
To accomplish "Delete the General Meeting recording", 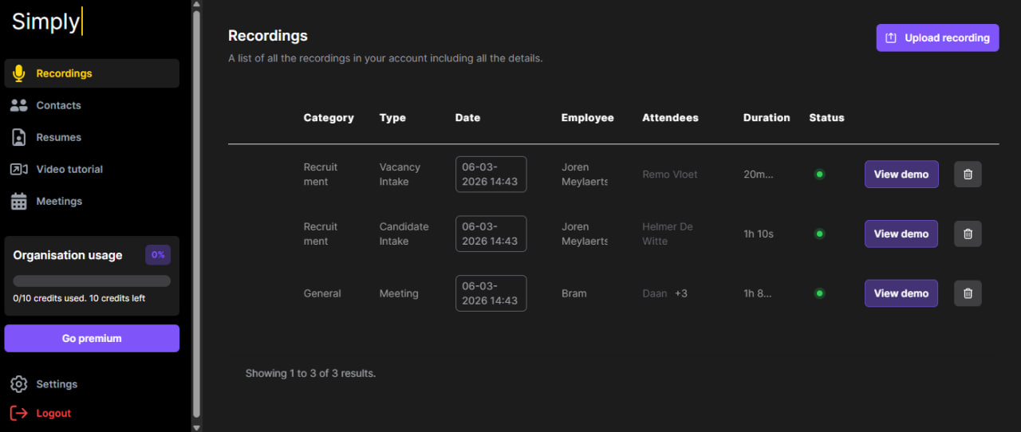I will (x=968, y=293).
